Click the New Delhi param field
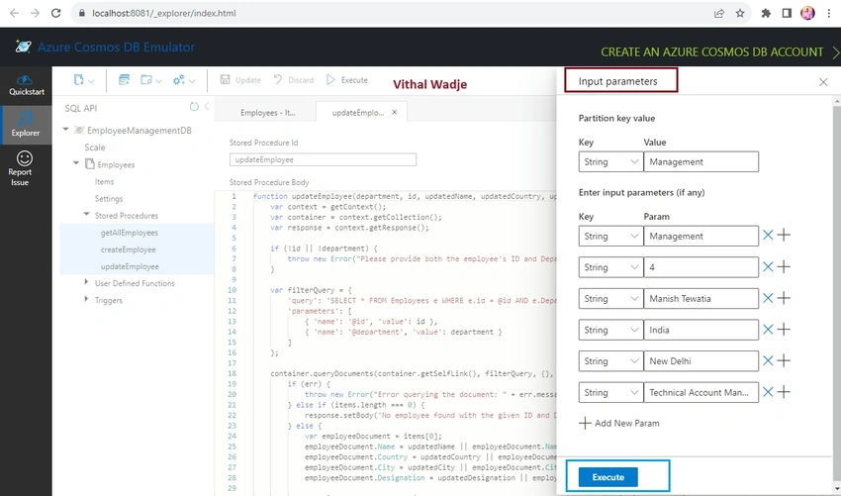841x496 pixels. 701,361
